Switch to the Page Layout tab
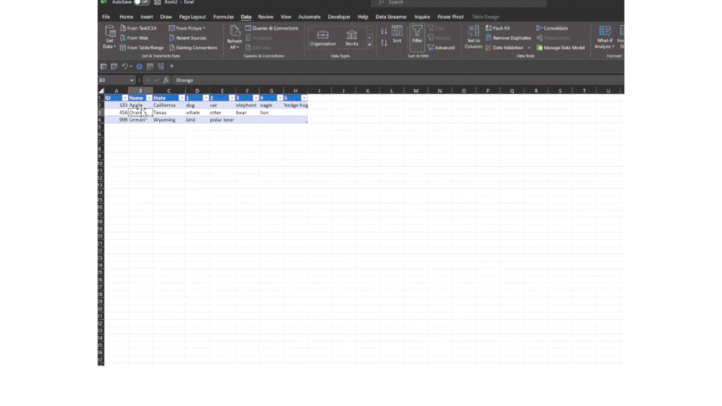Screen dimensions: 722x406 pos(192,17)
